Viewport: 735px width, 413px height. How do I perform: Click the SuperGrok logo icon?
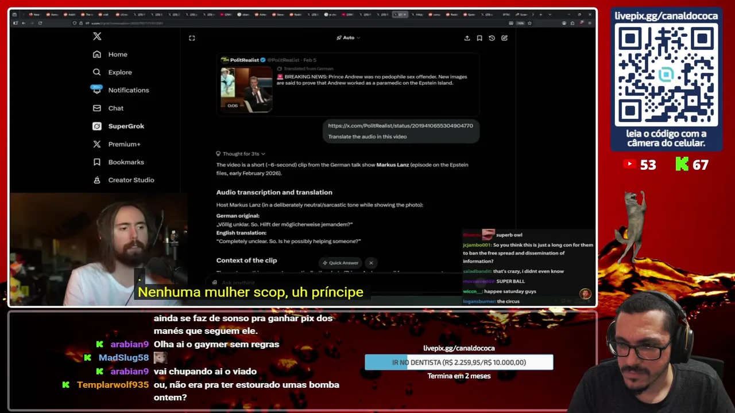coord(96,126)
